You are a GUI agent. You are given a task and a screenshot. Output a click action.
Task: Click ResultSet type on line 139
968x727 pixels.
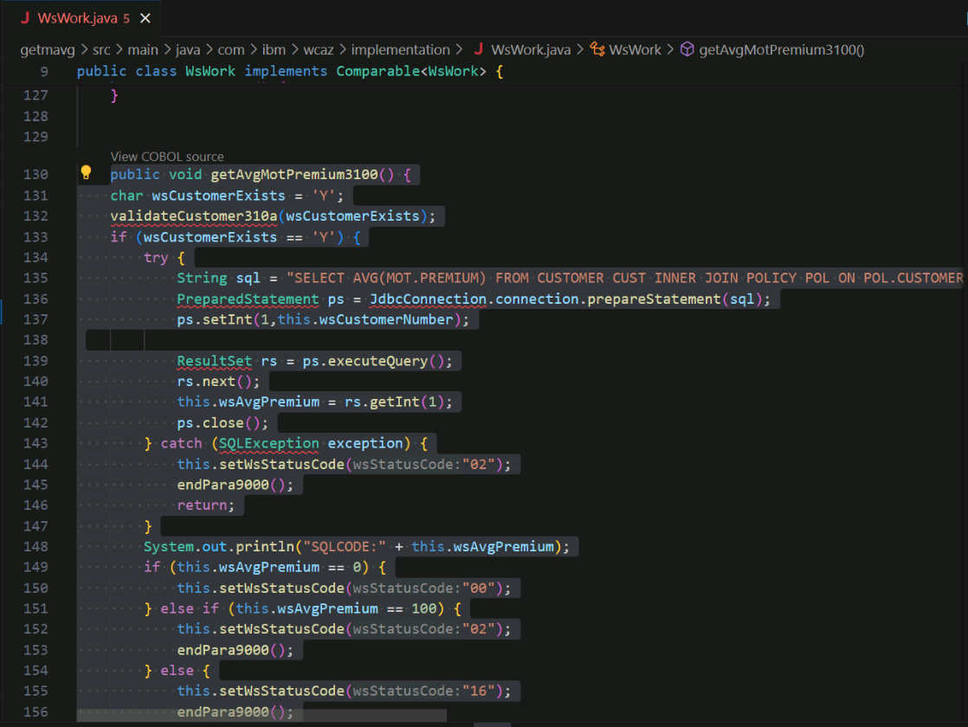[214, 361]
